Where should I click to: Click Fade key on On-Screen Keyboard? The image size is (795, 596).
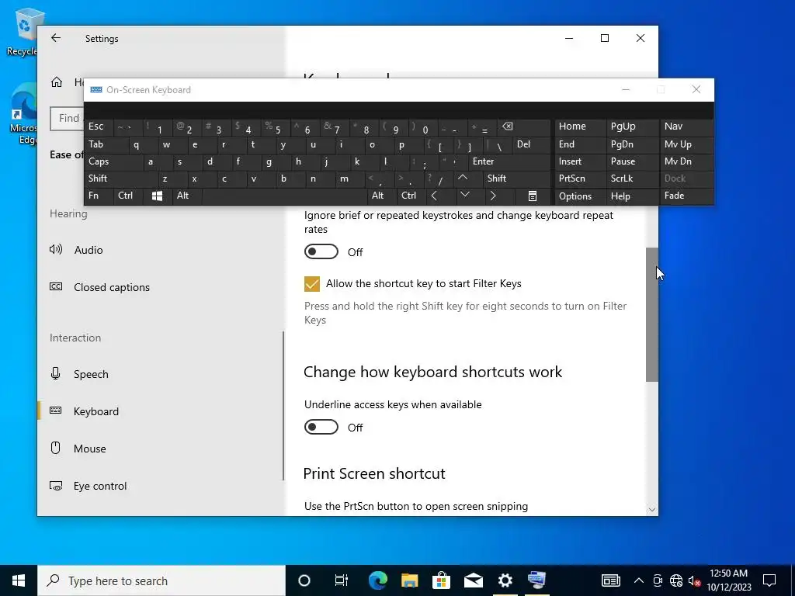click(x=686, y=196)
